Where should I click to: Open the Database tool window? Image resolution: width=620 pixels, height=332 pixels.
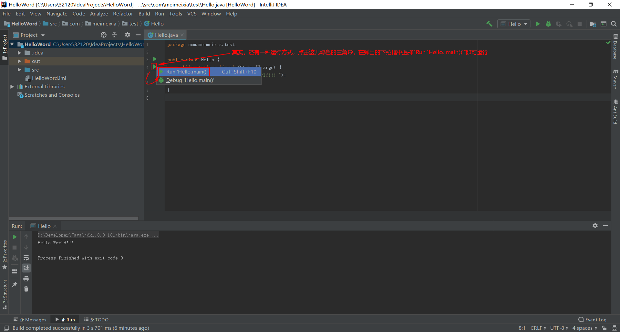[x=615, y=46]
